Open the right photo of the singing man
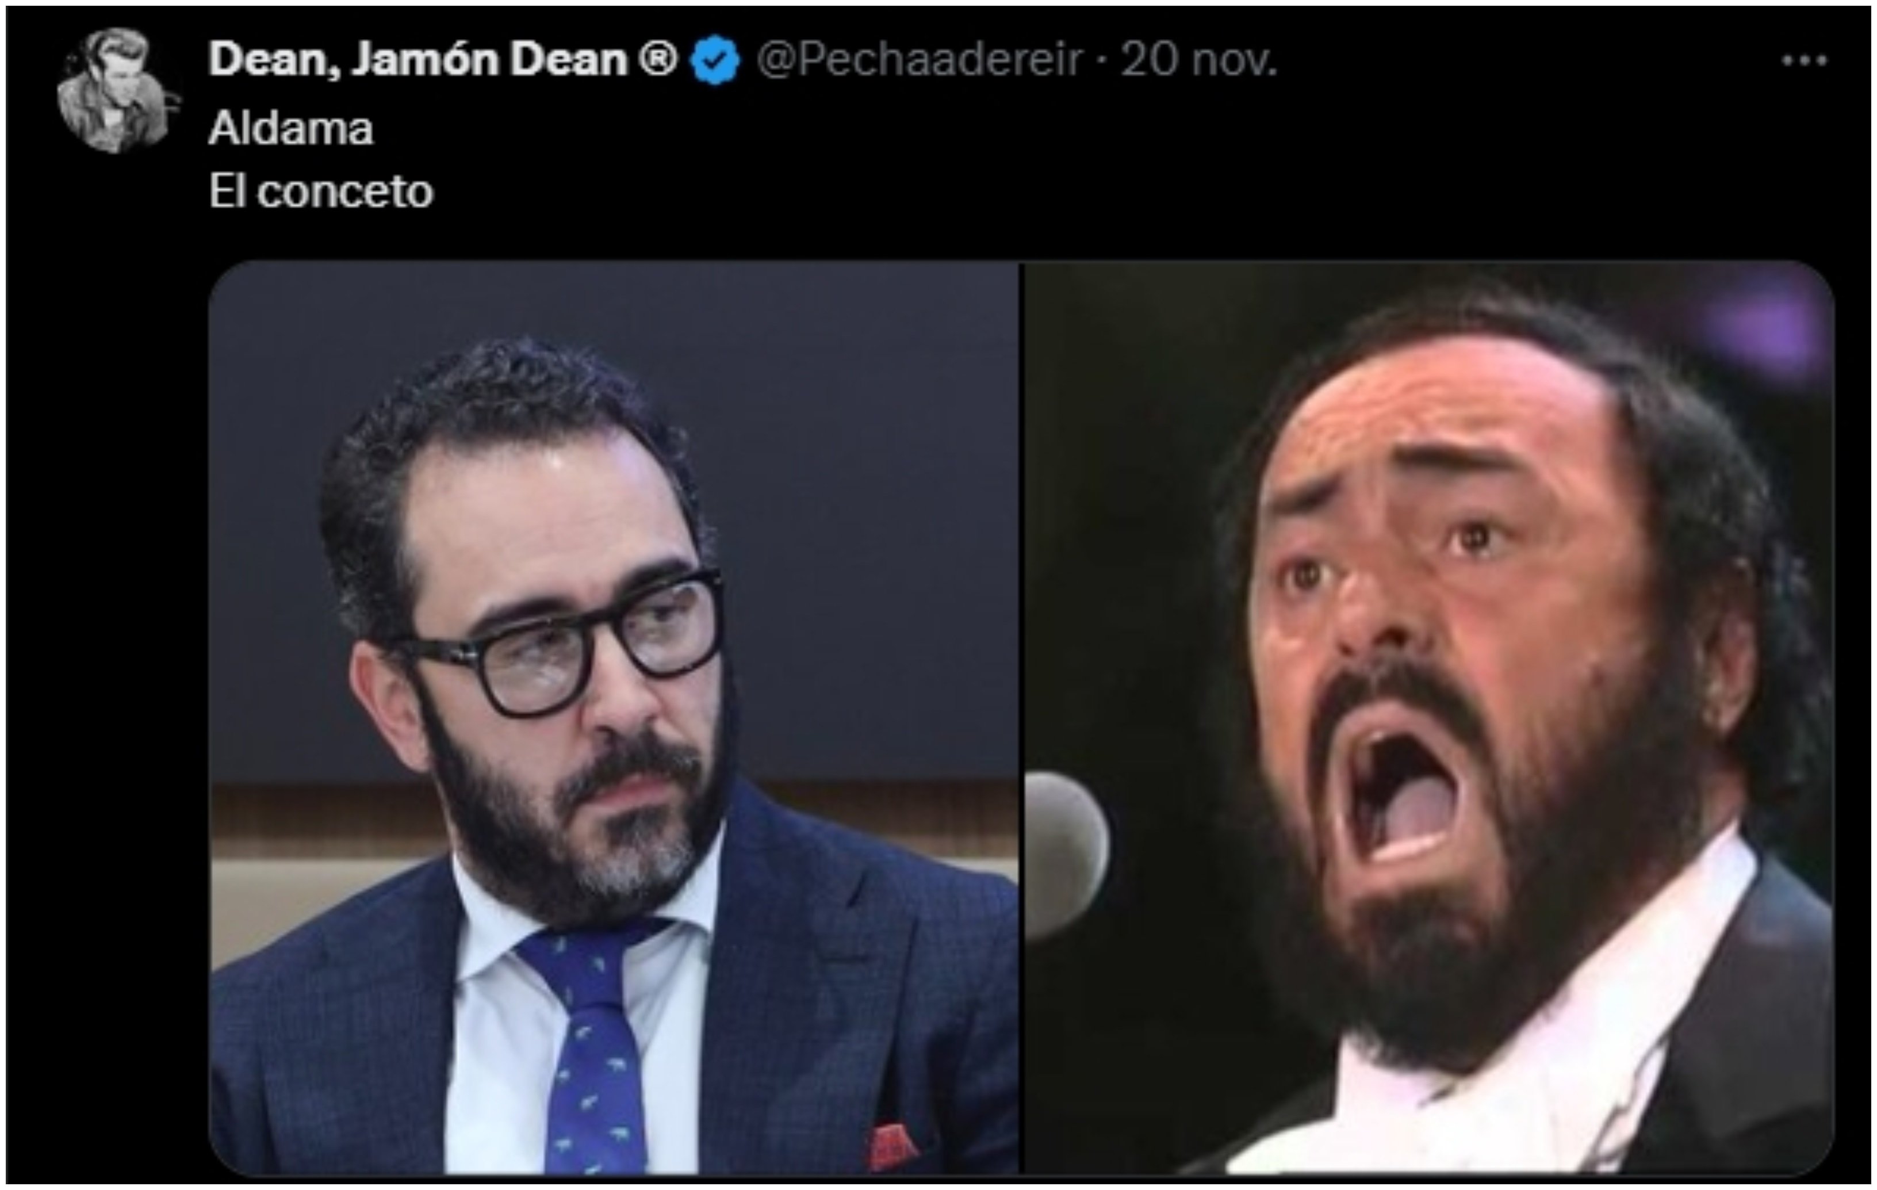Image resolution: width=1877 pixels, height=1190 pixels. 1428,717
